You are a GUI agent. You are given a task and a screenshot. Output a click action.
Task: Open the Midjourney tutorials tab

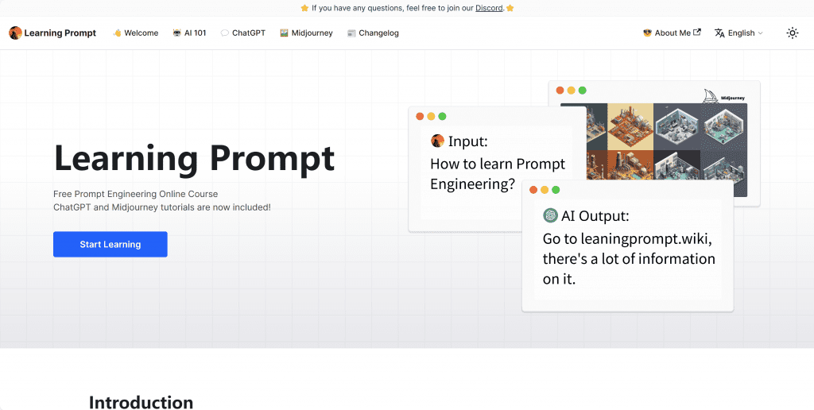pos(306,33)
